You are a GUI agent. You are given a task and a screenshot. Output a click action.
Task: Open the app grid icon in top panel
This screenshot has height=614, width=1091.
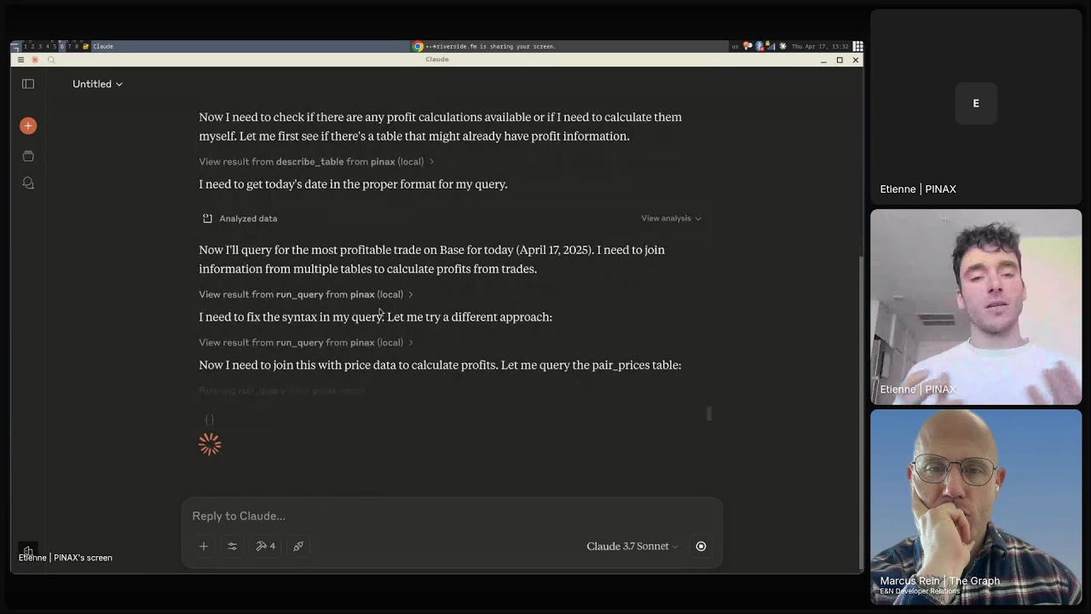(x=857, y=46)
